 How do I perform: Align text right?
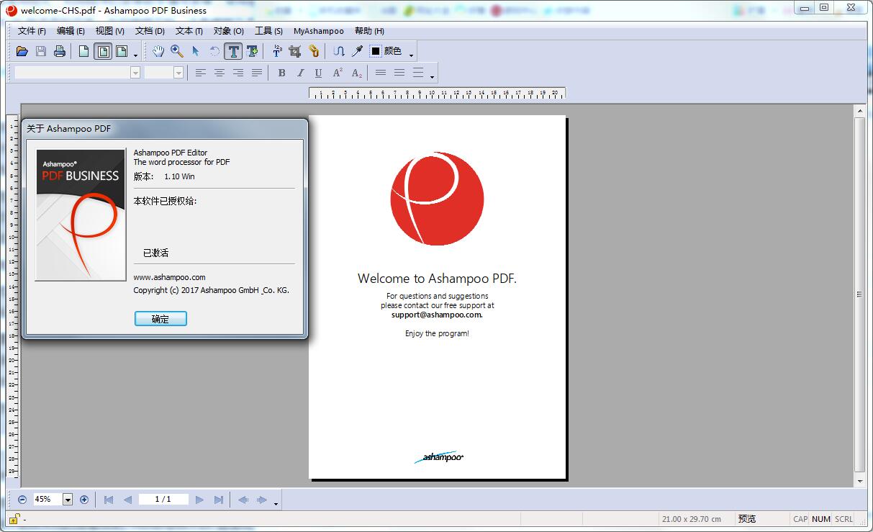tap(238, 73)
